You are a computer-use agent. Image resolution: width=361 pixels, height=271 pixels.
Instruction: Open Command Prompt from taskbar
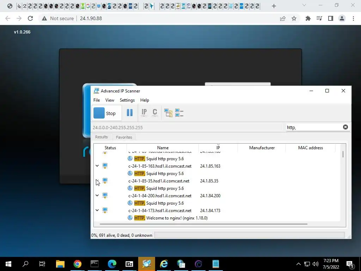pos(94,264)
